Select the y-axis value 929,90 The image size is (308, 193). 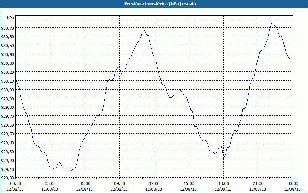(7, 99)
